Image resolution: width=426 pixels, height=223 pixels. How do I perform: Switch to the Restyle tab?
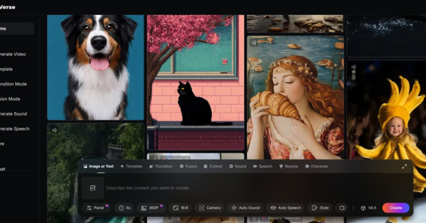[288, 166]
